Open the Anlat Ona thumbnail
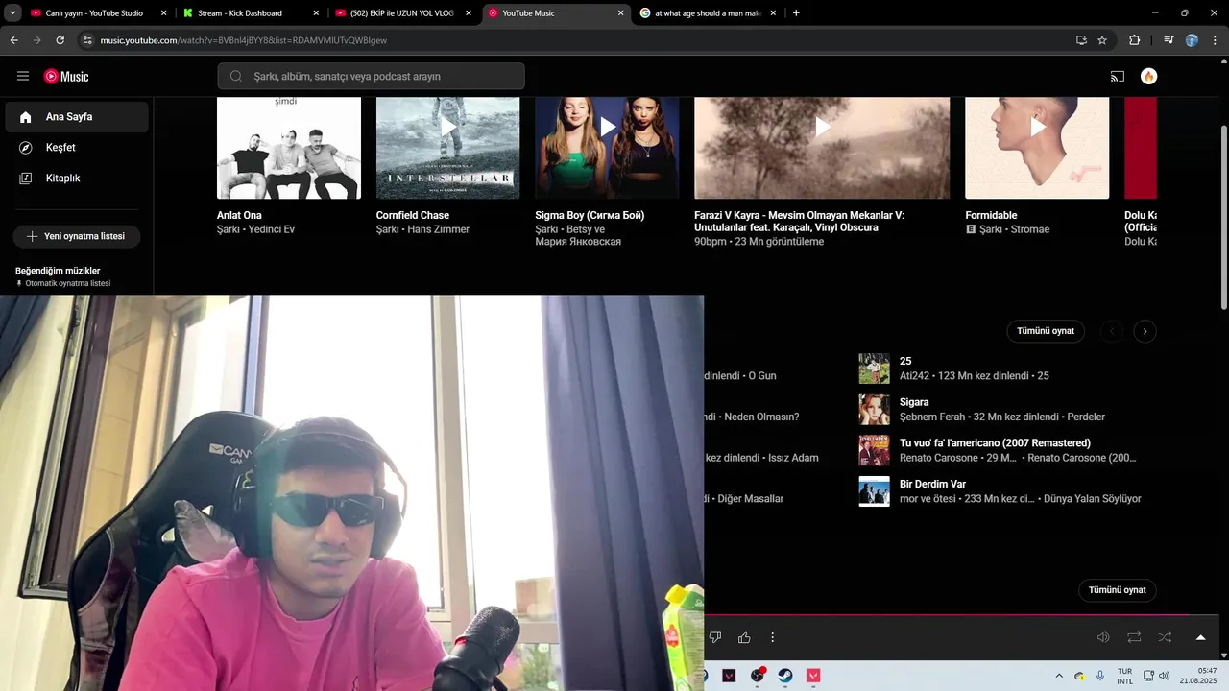The width and height of the screenshot is (1229, 691). point(289,148)
